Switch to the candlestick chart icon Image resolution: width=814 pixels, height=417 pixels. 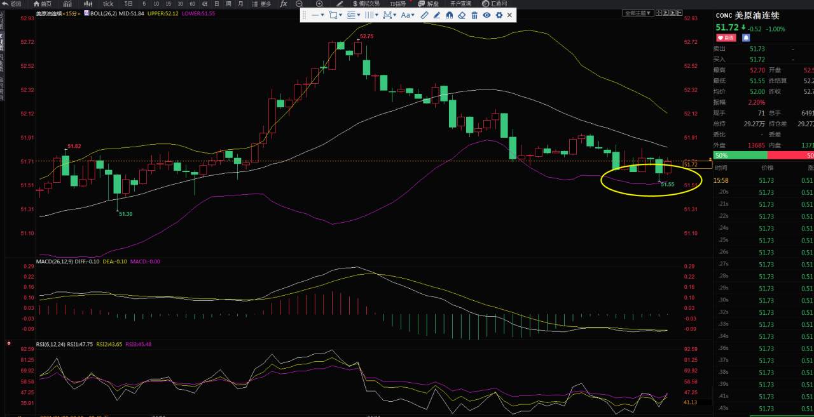(88, 4)
